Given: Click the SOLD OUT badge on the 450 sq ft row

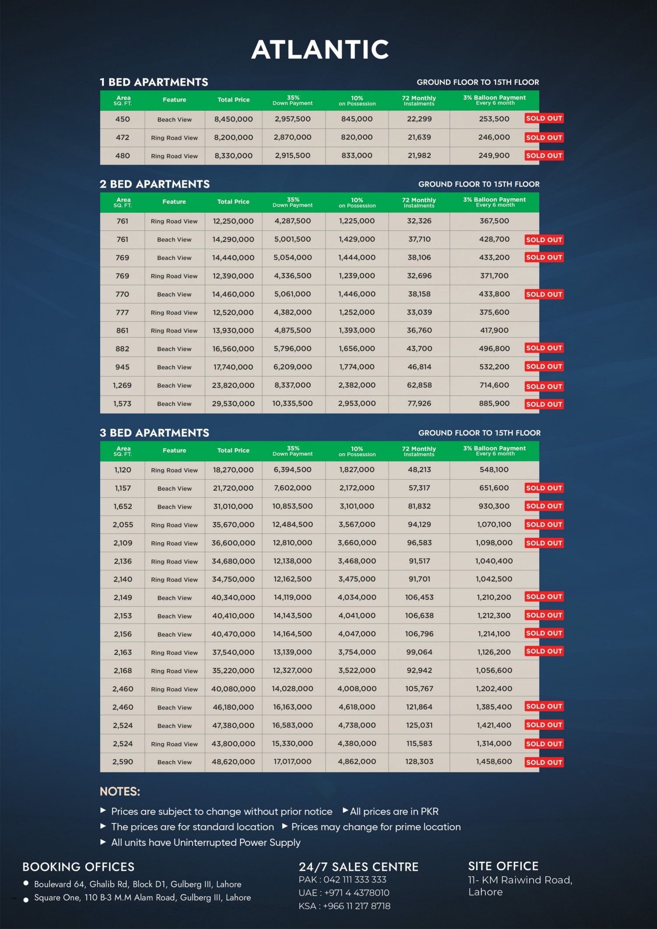Looking at the screenshot, I should [x=544, y=118].
